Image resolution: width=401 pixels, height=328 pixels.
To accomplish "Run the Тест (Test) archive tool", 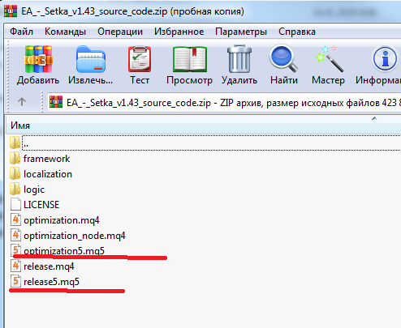I will pos(140,59).
